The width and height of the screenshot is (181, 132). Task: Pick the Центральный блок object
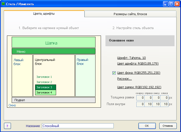point(54,76)
